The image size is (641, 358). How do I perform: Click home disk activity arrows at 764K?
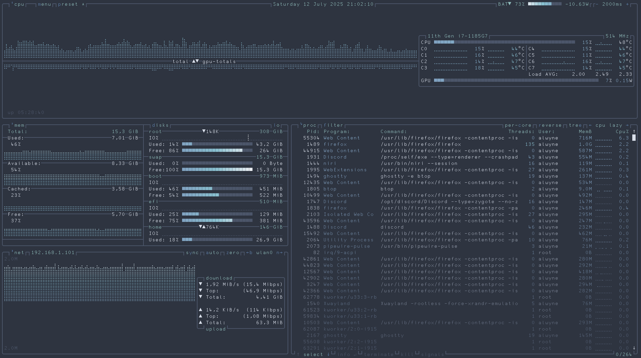point(202,227)
